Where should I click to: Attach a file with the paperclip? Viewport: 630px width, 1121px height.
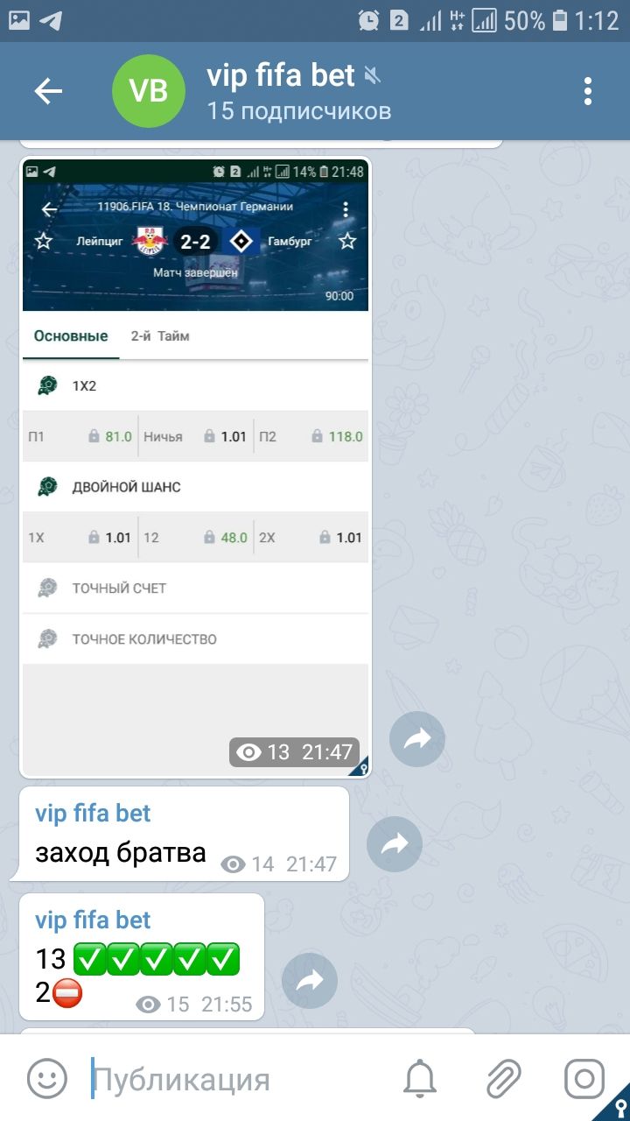tap(504, 1078)
